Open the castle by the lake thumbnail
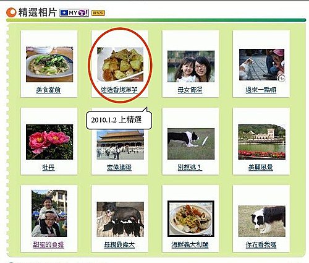309x263 pixels. click(x=262, y=142)
